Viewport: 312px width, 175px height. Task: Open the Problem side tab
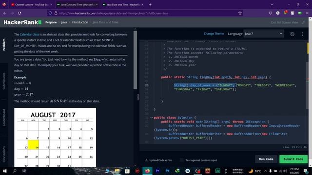click(4, 45)
